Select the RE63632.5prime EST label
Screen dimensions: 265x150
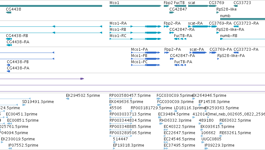[x=235, y=120]
